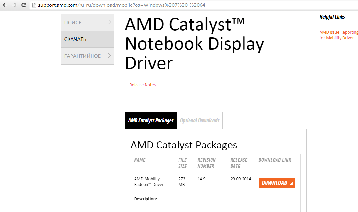Click the page icon in the address bar
358x212 pixels.
click(x=34, y=5)
